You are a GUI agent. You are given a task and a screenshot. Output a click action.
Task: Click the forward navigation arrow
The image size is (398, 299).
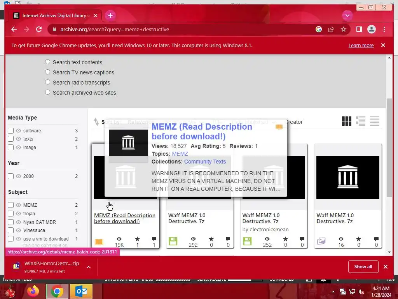26,29
